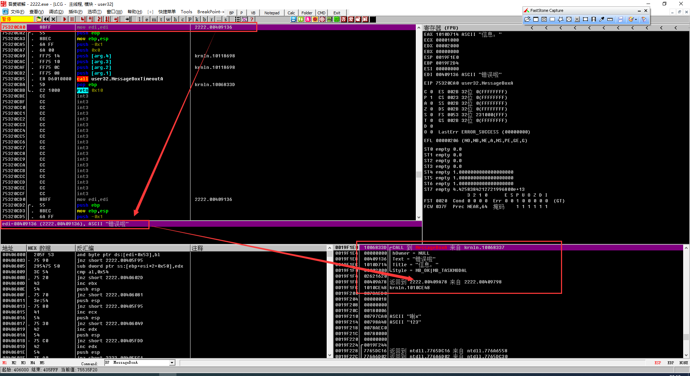The height and width of the screenshot is (376, 690).
Task: Click FastStone screen ruler icon
Action: click(610, 19)
